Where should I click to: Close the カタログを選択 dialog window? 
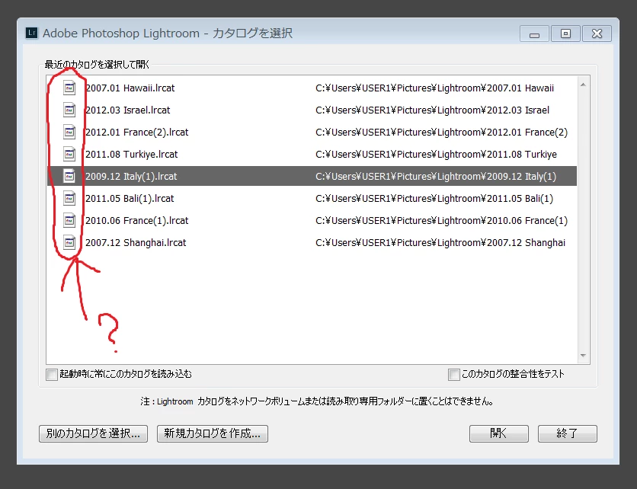(597, 34)
